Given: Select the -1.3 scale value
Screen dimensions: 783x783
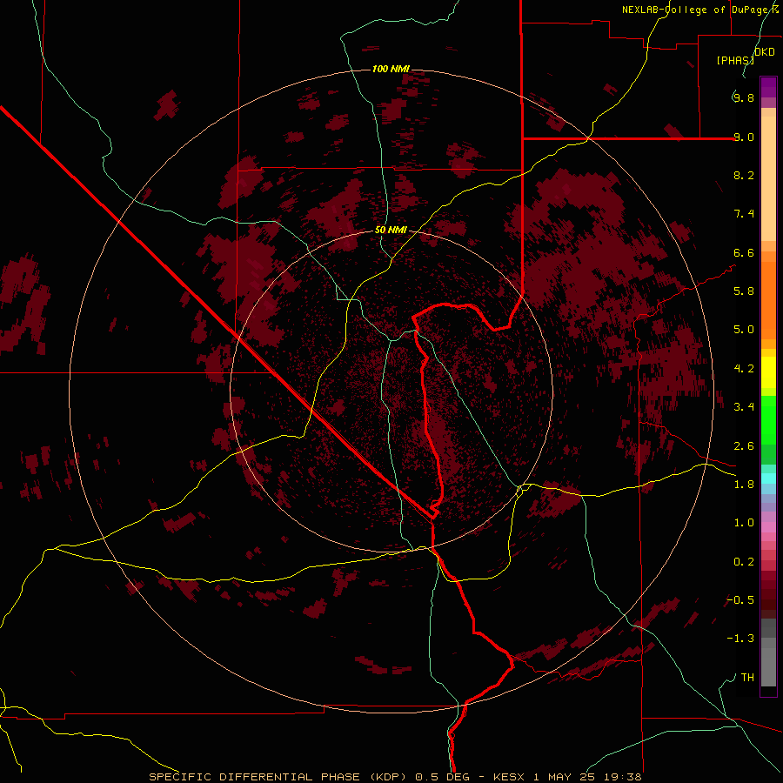Looking at the screenshot, I should coord(740,639).
